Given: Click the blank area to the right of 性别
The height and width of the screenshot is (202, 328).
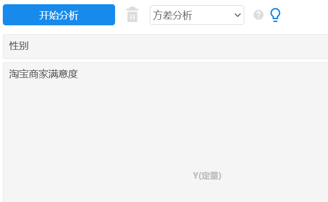Looking at the screenshot, I should pyautogui.click(x=178, y=47).
